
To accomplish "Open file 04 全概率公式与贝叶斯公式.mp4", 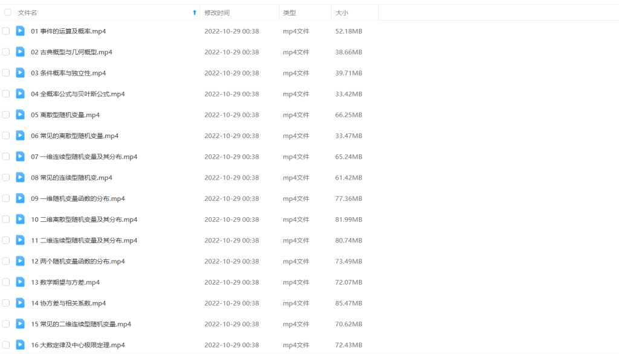I will (x=78, y=94).
